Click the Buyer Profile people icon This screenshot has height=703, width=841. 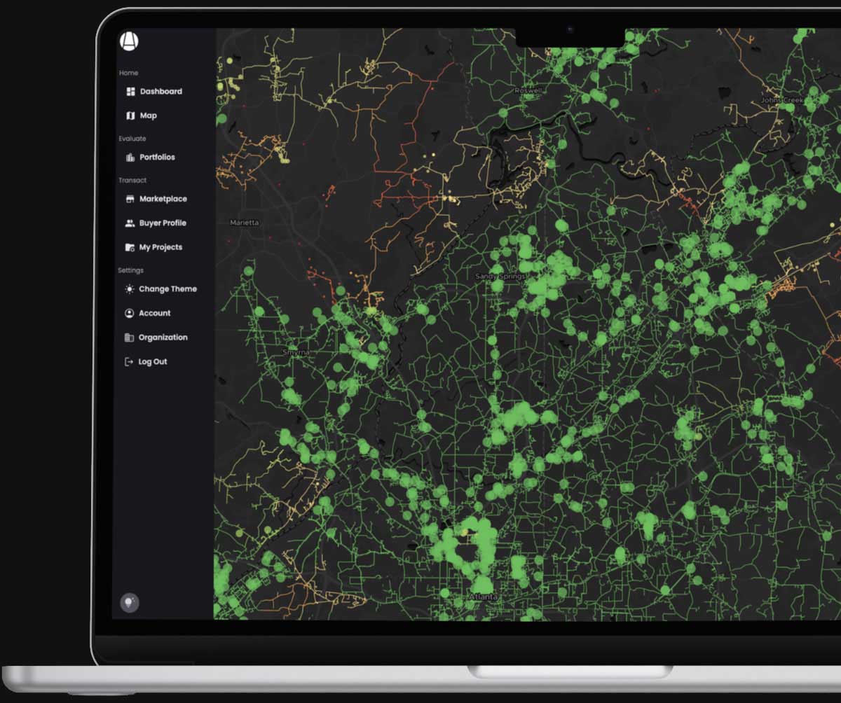coord(130,223)
